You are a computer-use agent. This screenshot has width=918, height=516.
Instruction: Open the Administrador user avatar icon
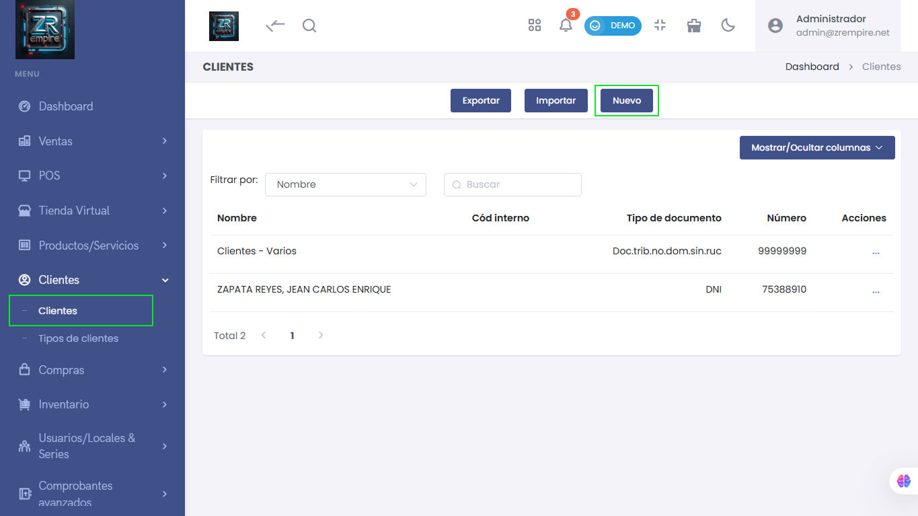(775, 26)
